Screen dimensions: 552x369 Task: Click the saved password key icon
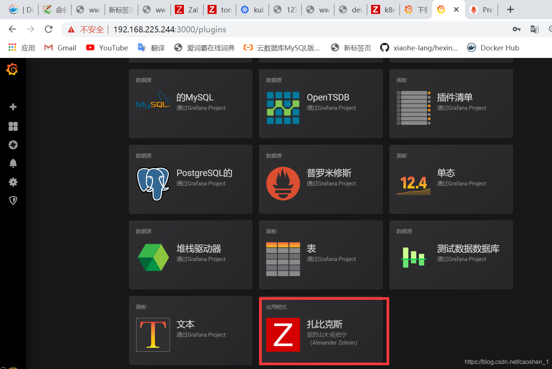[517, 29]
